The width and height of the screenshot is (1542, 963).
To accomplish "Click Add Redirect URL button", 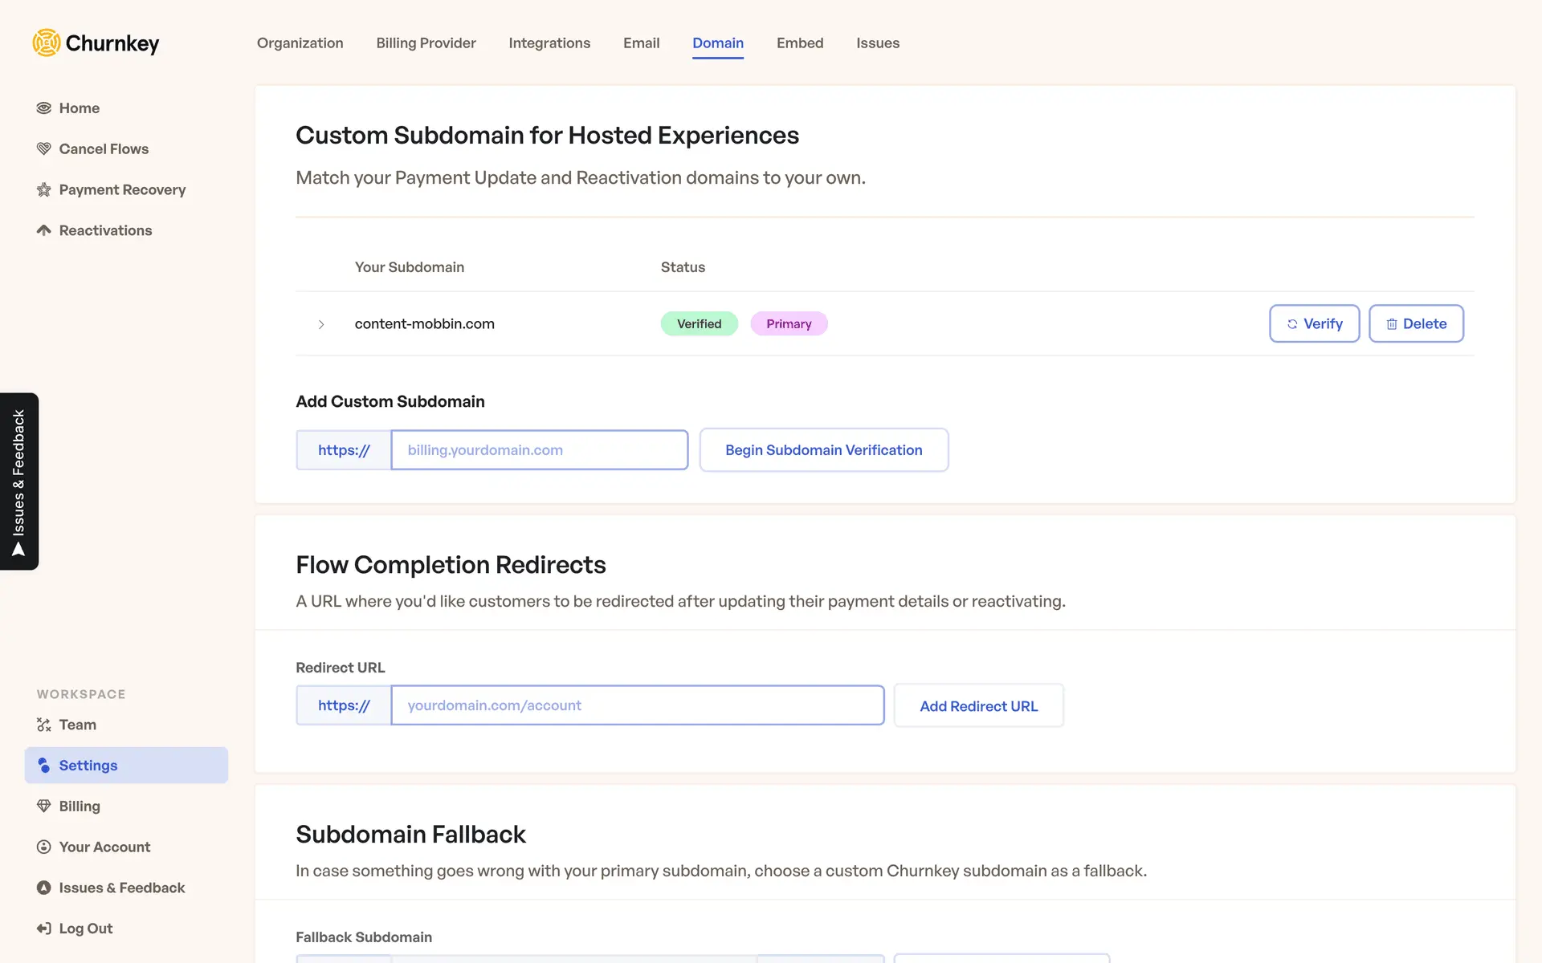I will click(x=978, y=706).
